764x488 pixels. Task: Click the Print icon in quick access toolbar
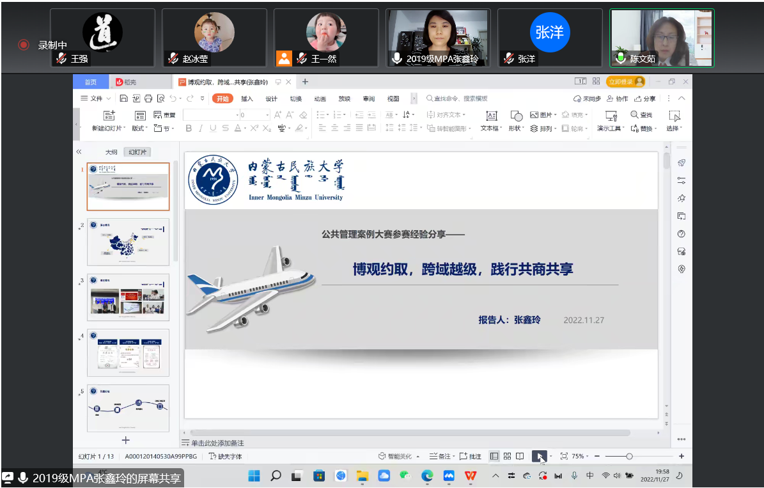click(148, 98)
